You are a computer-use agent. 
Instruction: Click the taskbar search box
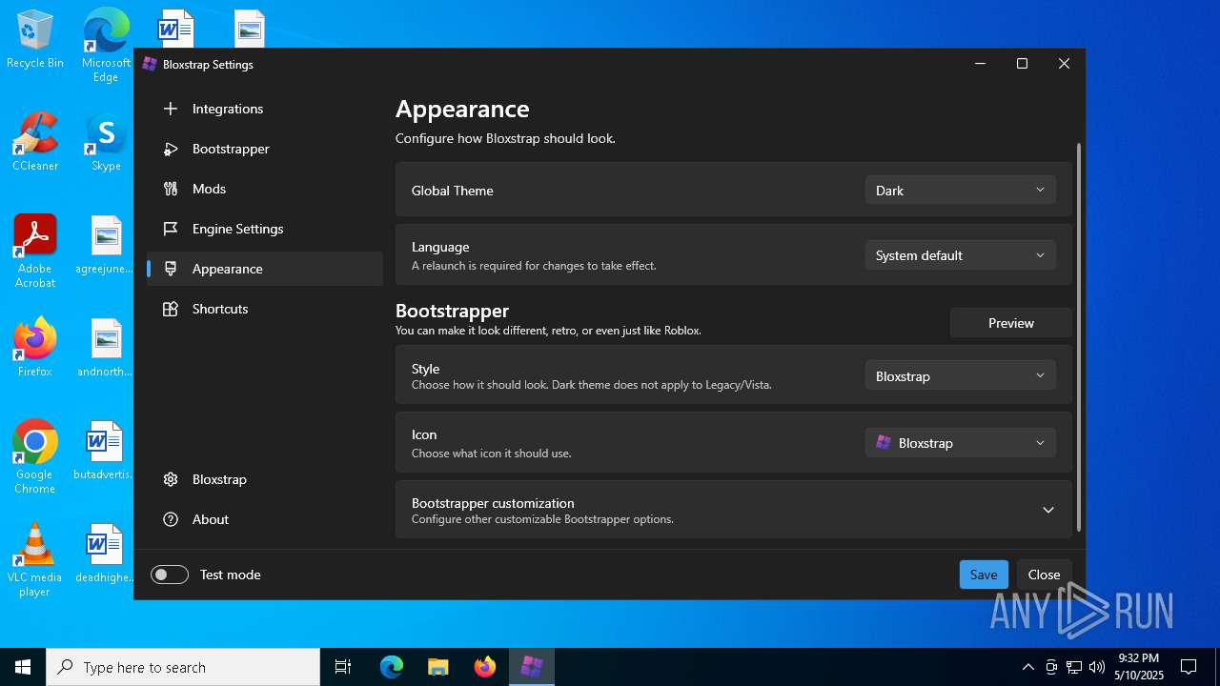pyautogui.click(x=183, y=667)
